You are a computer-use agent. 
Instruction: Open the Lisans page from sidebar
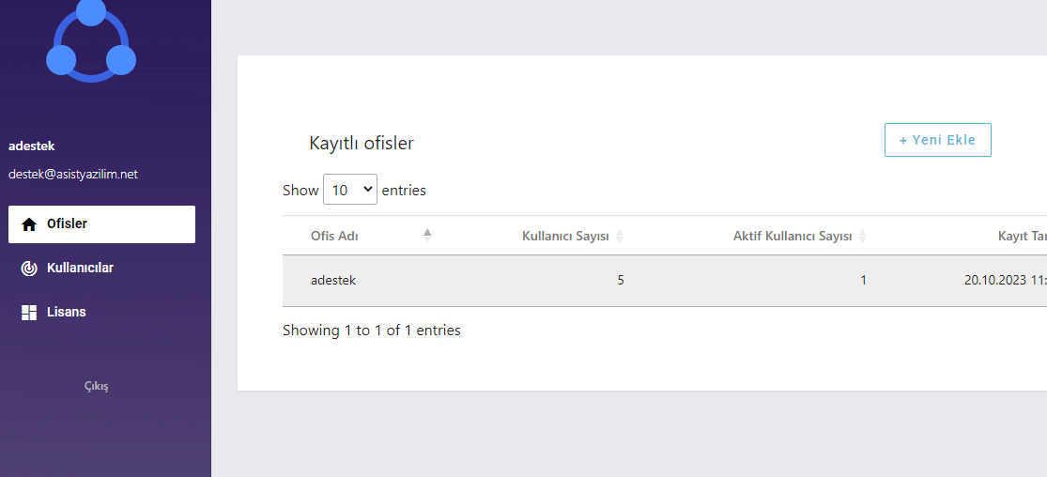pos(66,313)
